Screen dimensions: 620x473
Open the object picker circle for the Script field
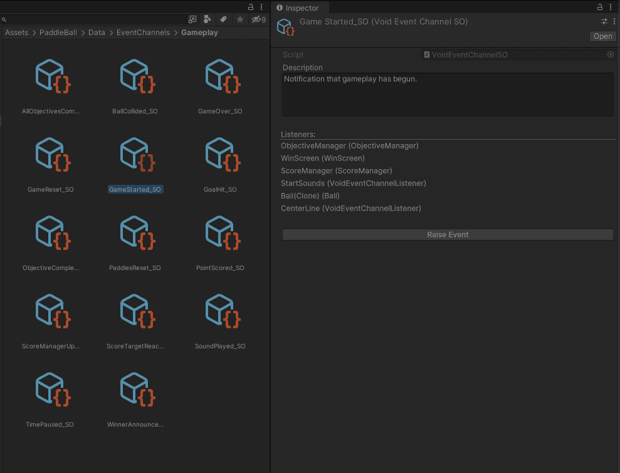[x=611, y=55]
